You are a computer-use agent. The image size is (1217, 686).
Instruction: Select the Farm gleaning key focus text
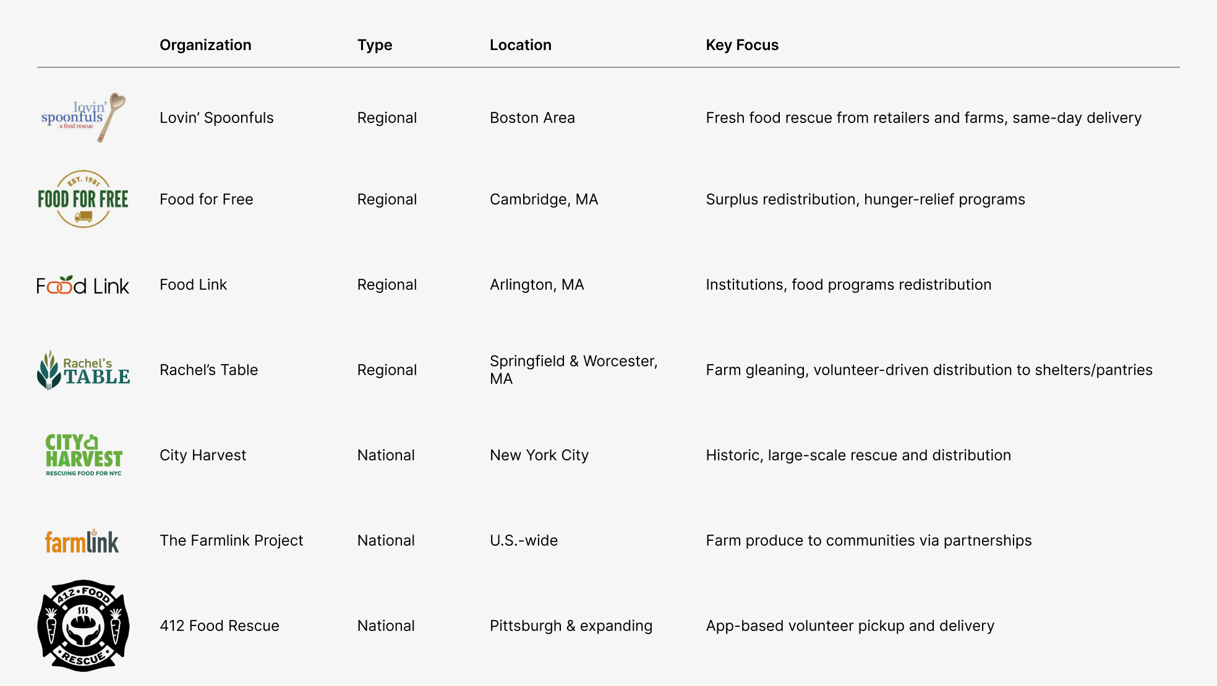click(929, 370)
